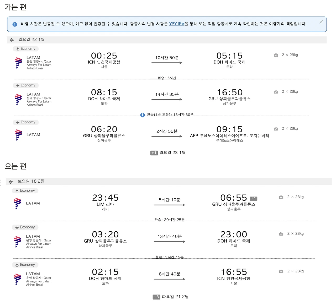This screenshot has width=336, height=305.
Task: Click LATAM logo on GRU to AEP flight
Action: [x=18, y=135]
